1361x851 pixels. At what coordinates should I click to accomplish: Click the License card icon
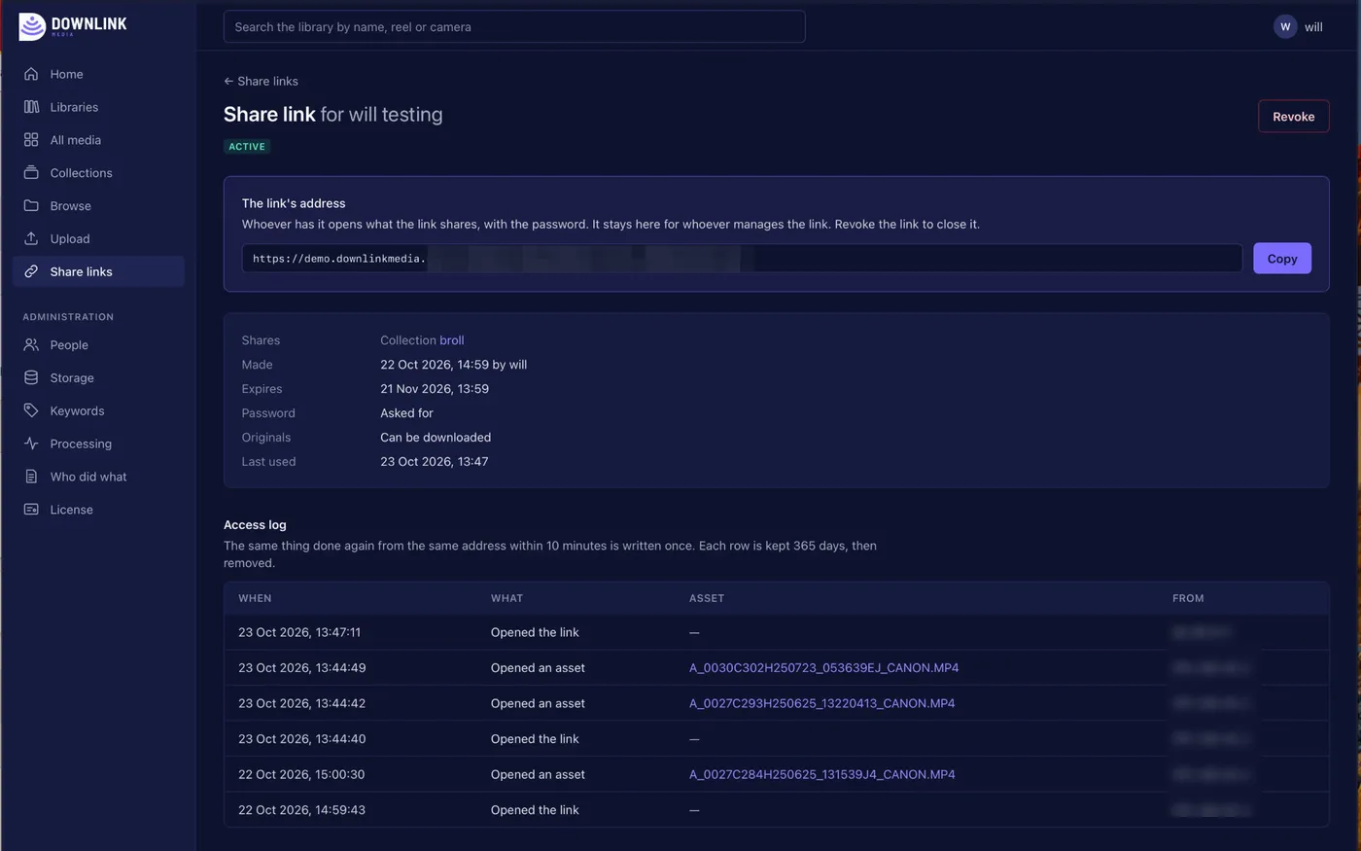pyautogui.click(x=31, y=511)
